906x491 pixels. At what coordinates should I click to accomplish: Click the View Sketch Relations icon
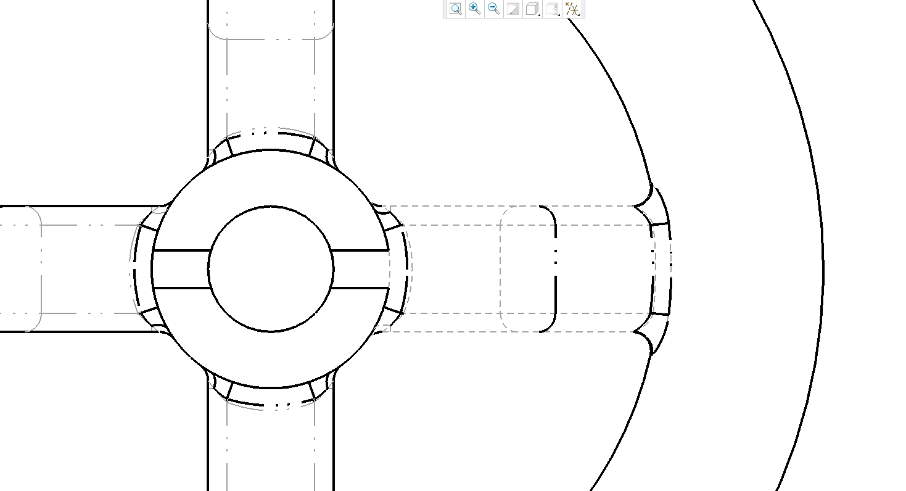[x=570, y=7]
